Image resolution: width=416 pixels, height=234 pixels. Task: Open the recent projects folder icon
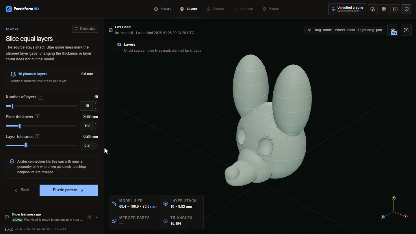(x=373, y=9)
